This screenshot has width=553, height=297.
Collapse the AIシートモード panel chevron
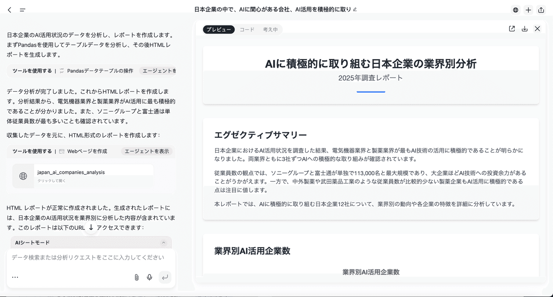(163, 243)
